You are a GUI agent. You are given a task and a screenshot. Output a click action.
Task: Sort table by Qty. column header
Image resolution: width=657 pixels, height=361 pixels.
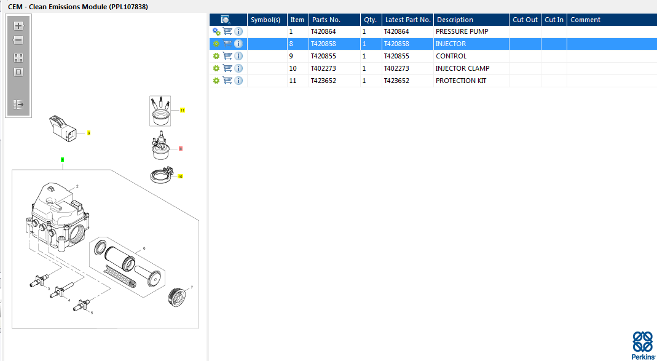[371, 20]
